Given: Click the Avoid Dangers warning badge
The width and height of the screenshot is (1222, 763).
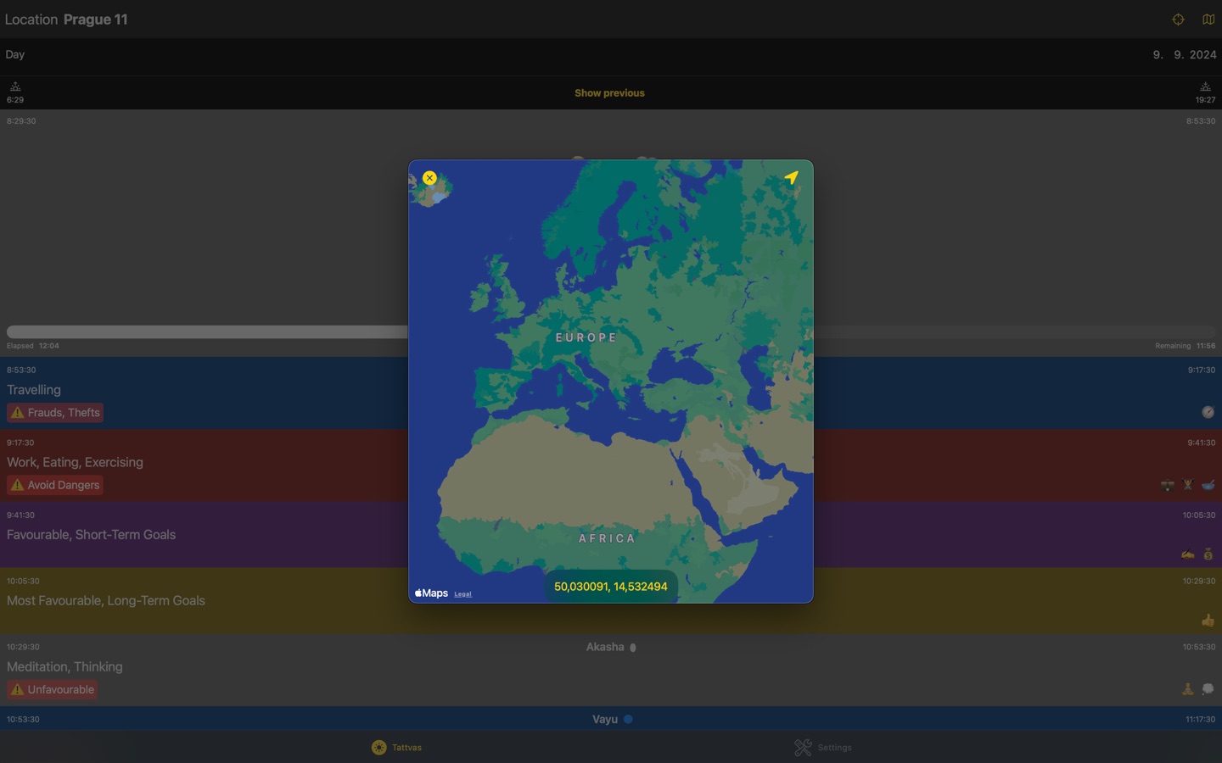Looking at the screenshot, I should pos(55,485).
